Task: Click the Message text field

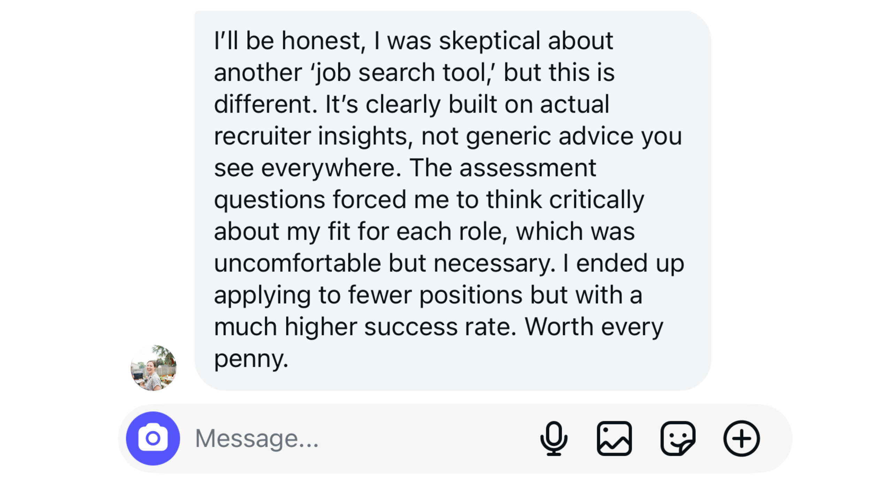Action: (314, 438)
